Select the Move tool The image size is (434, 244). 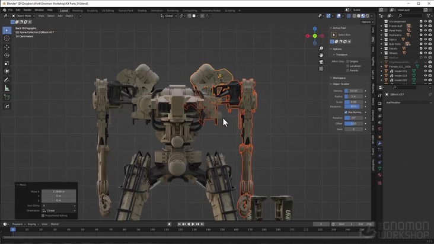click(x=7, y=47)
